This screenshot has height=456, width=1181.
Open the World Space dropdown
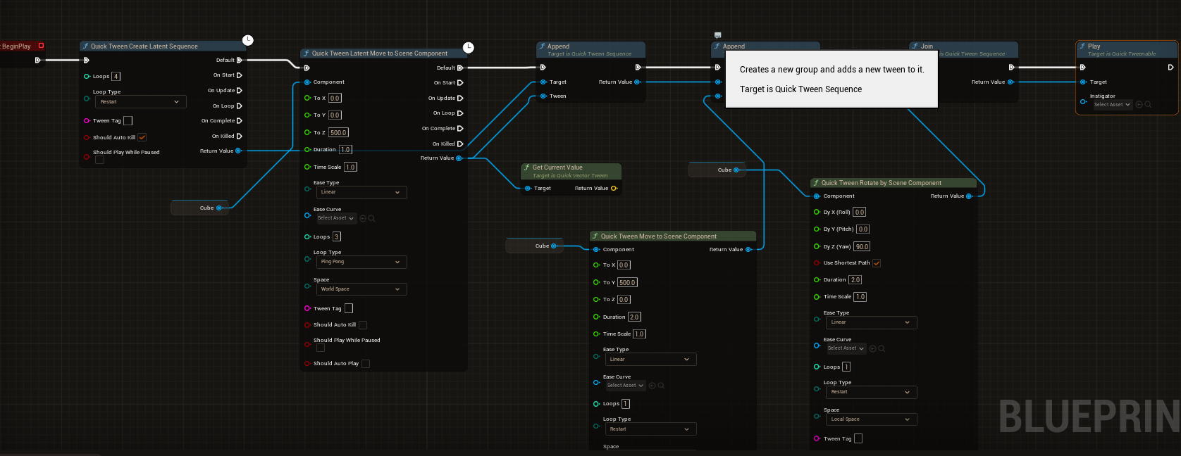tap(361, 289)
